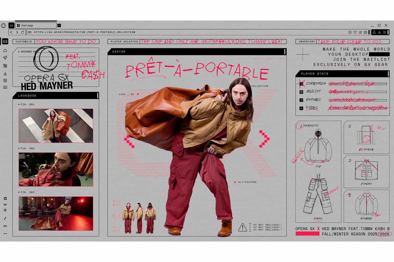Click the AVATAR panel header

tap(197, 52)
